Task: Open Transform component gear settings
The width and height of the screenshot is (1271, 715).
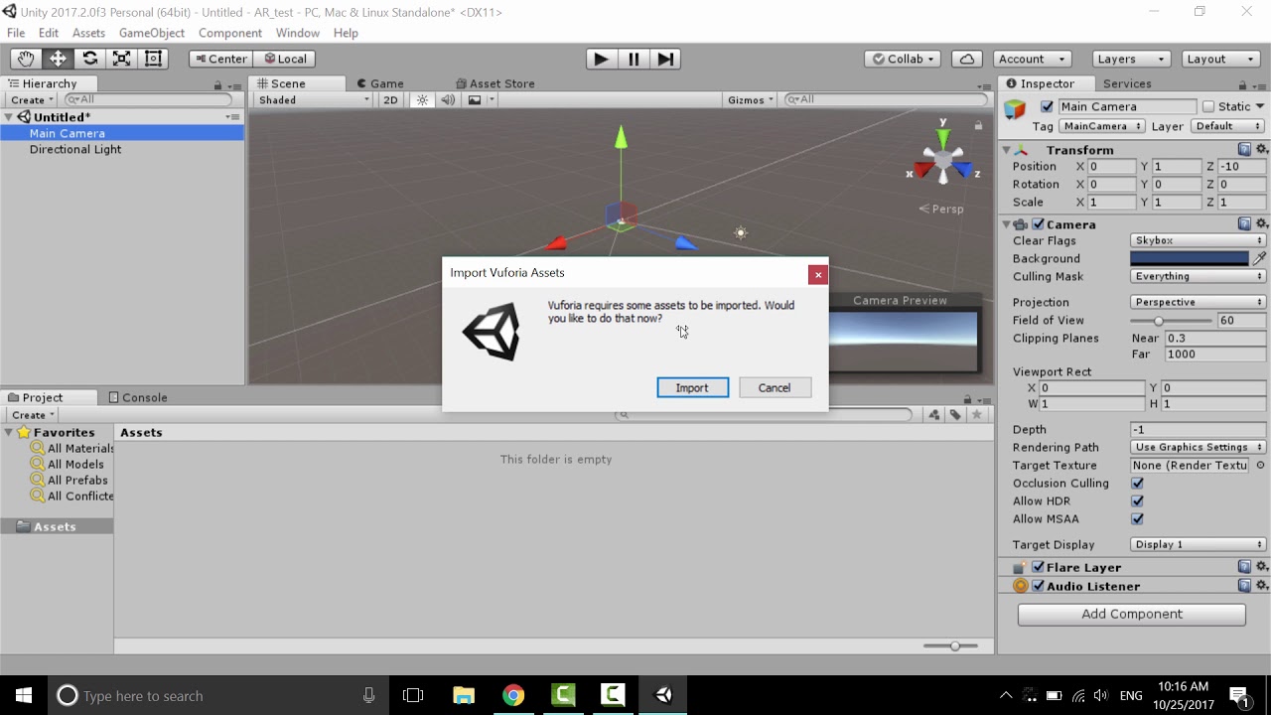Action: [x=1261, y=150]
